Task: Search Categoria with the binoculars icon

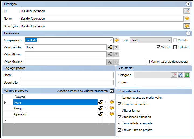Action: [181, 75]
